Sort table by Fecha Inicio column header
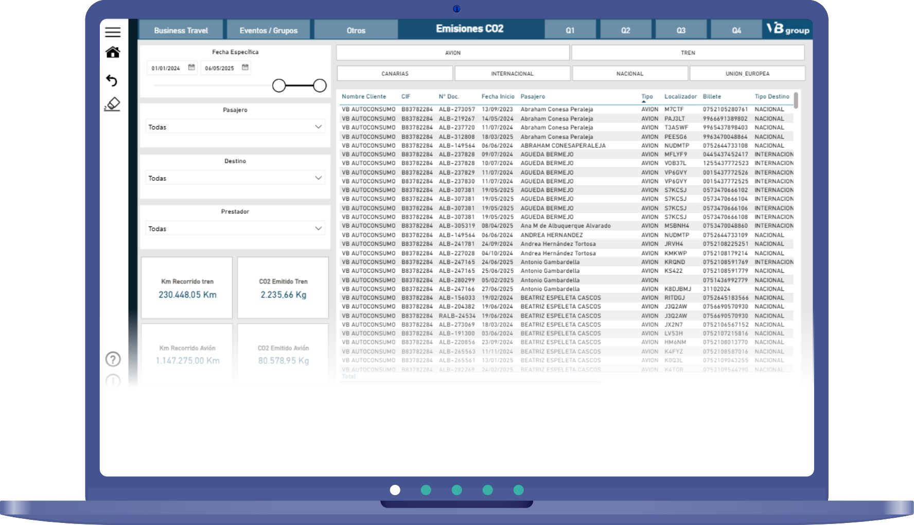This screenshot has height=525, width=914. click(x=498, y=97)
